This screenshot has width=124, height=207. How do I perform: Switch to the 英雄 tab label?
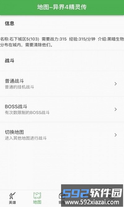(12, 202)
